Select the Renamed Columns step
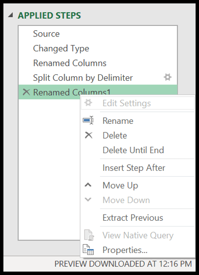This screenshot has width=199, height=275. click(98, 63)
